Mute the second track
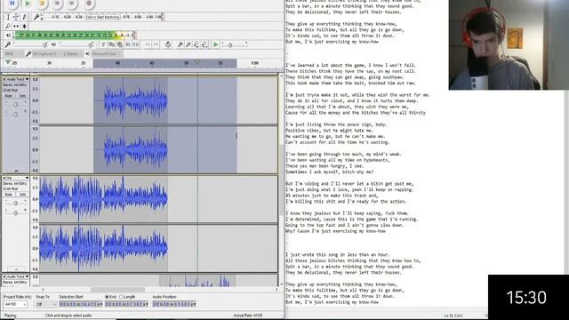569x320 pixels. click(9, 195)
